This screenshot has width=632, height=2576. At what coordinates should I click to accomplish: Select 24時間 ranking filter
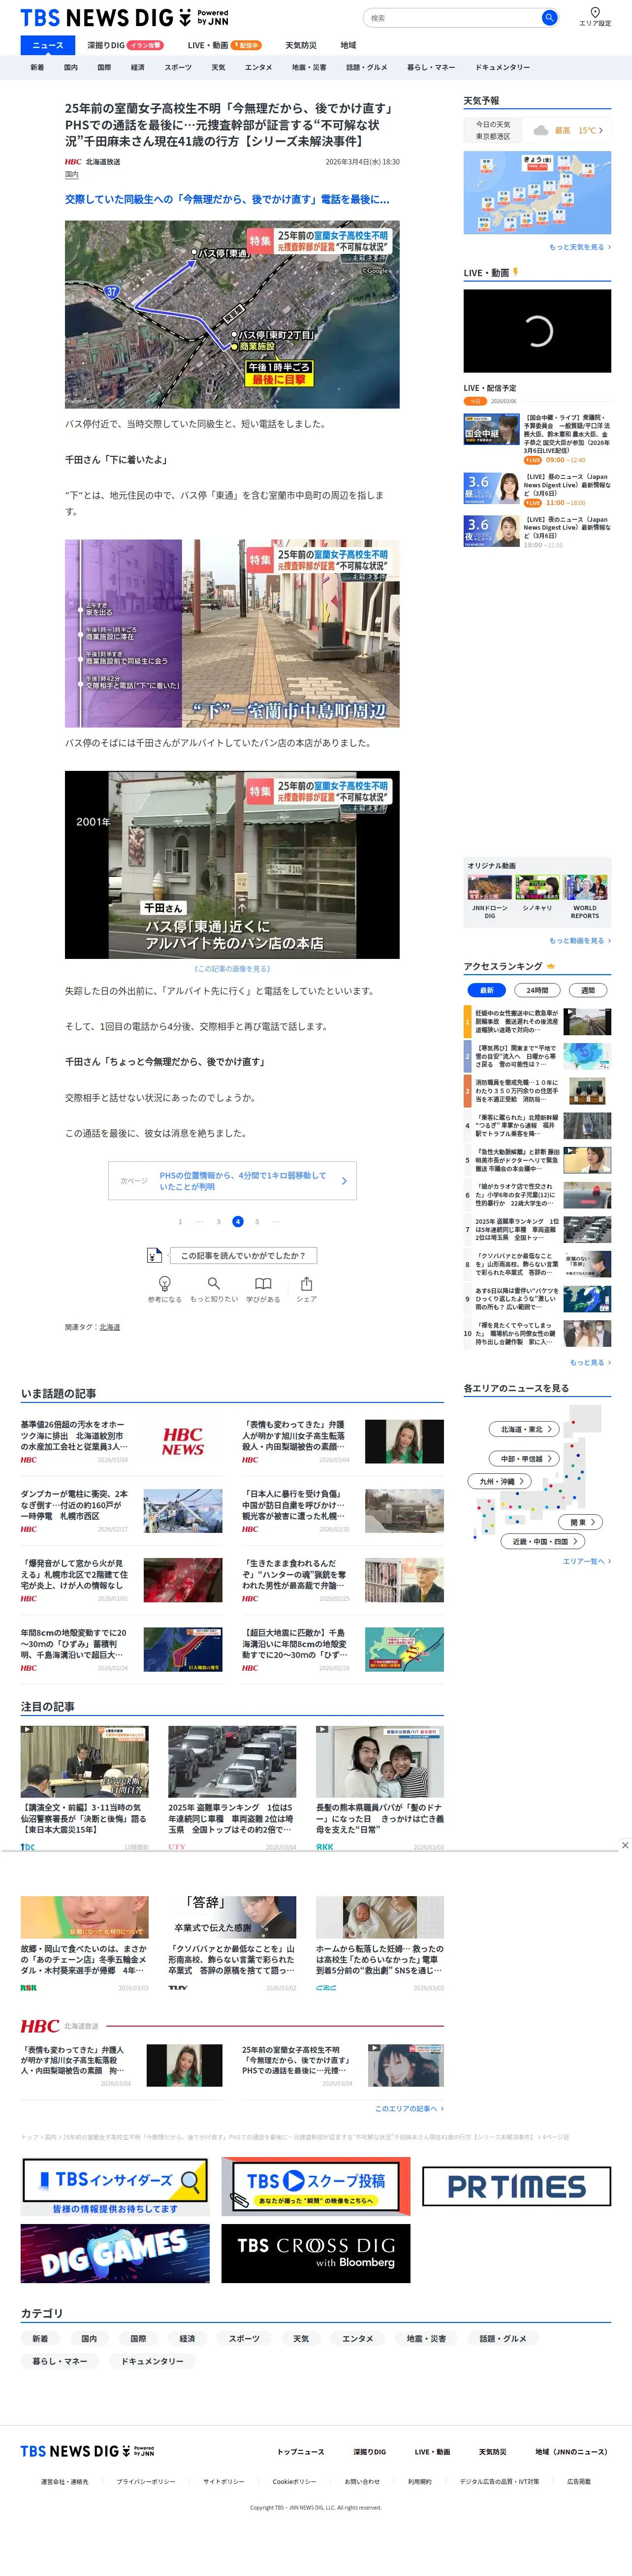click(x=537, y=990)
